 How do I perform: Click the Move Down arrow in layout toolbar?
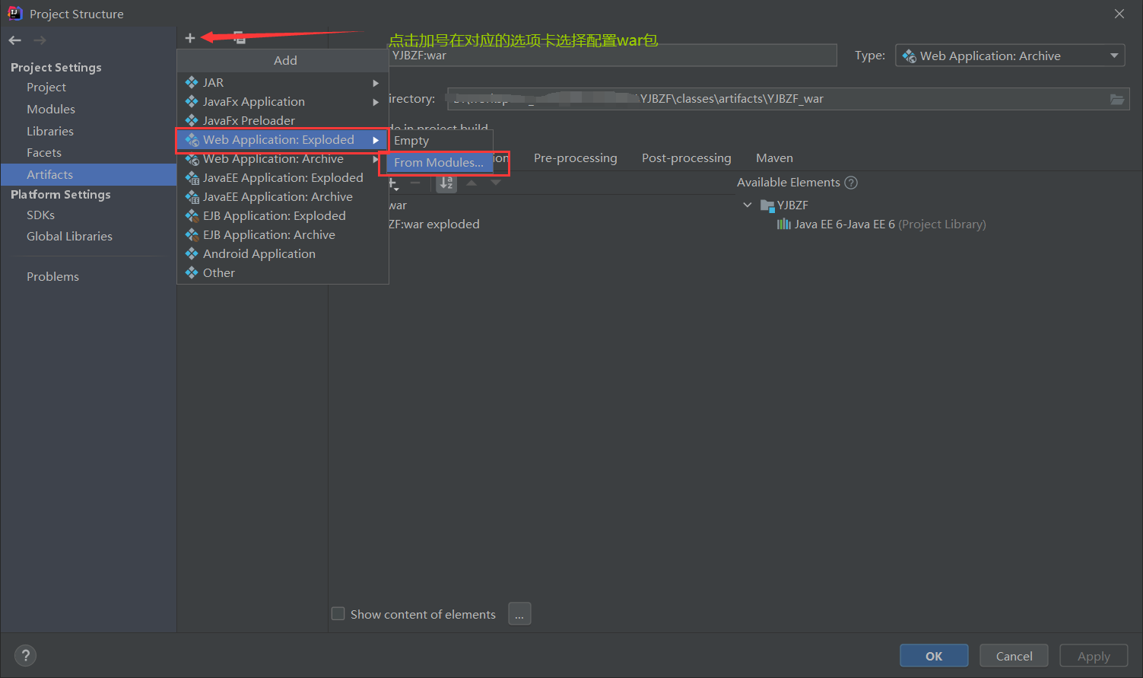click(x=496, y=183)
